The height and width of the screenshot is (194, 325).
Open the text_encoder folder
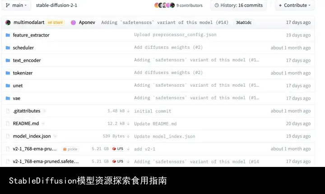tap(27, 60)
